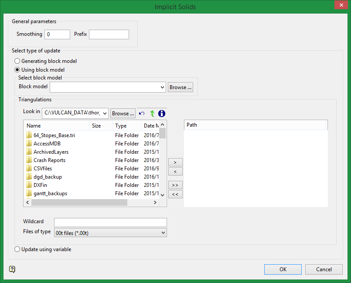Open the Files of type dropdown

point(164,233)
